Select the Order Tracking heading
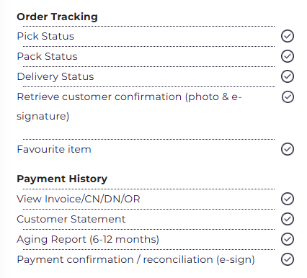This screenshot has height=278, width=307. pos(57,17)
